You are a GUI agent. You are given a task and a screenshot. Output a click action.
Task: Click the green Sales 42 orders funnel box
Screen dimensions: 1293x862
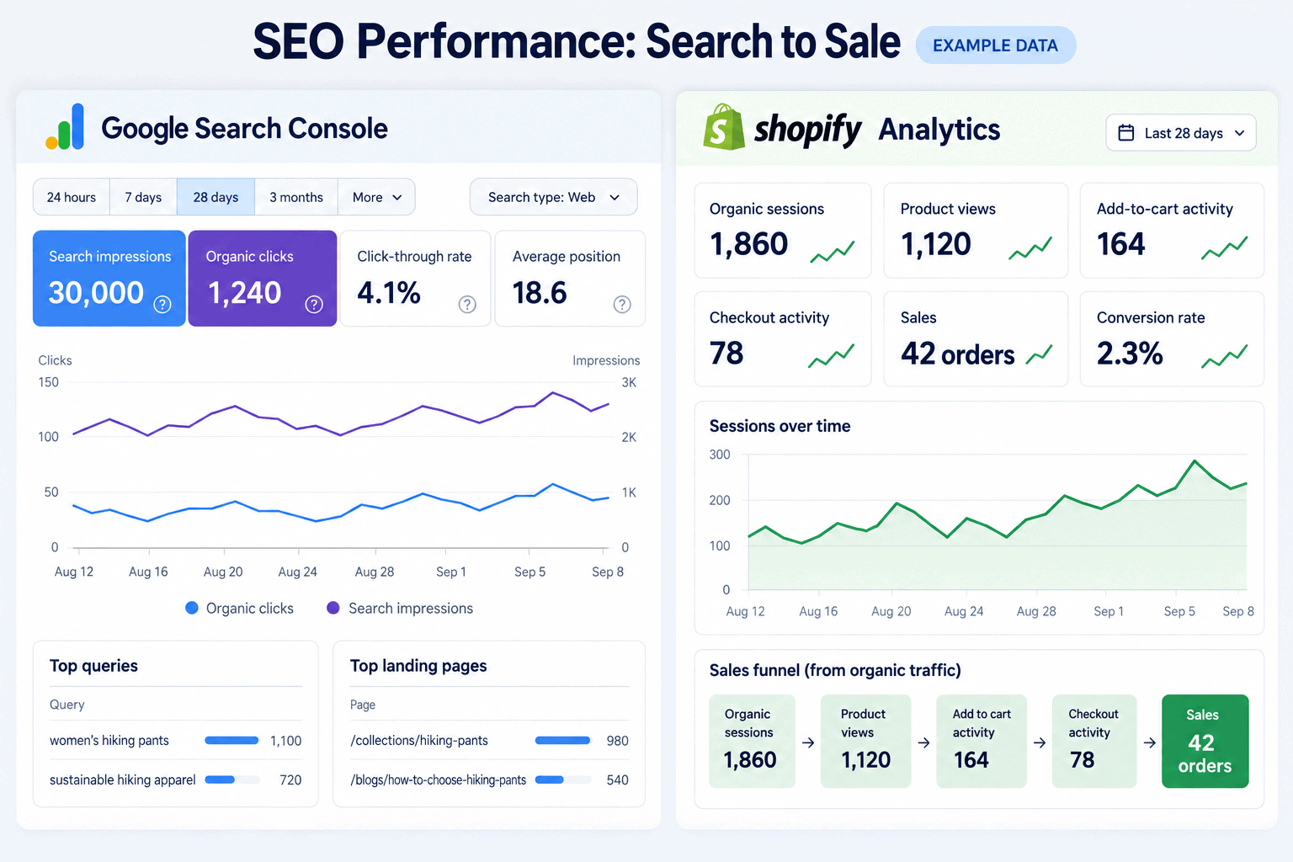coord(1205,741)
